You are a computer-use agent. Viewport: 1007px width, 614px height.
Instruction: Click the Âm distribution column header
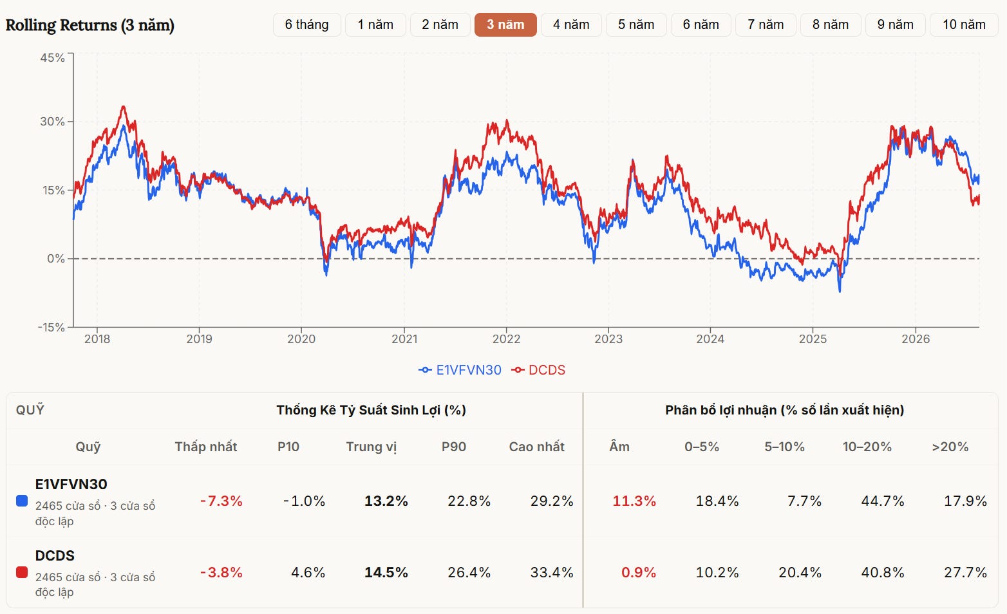coord(619,447)
